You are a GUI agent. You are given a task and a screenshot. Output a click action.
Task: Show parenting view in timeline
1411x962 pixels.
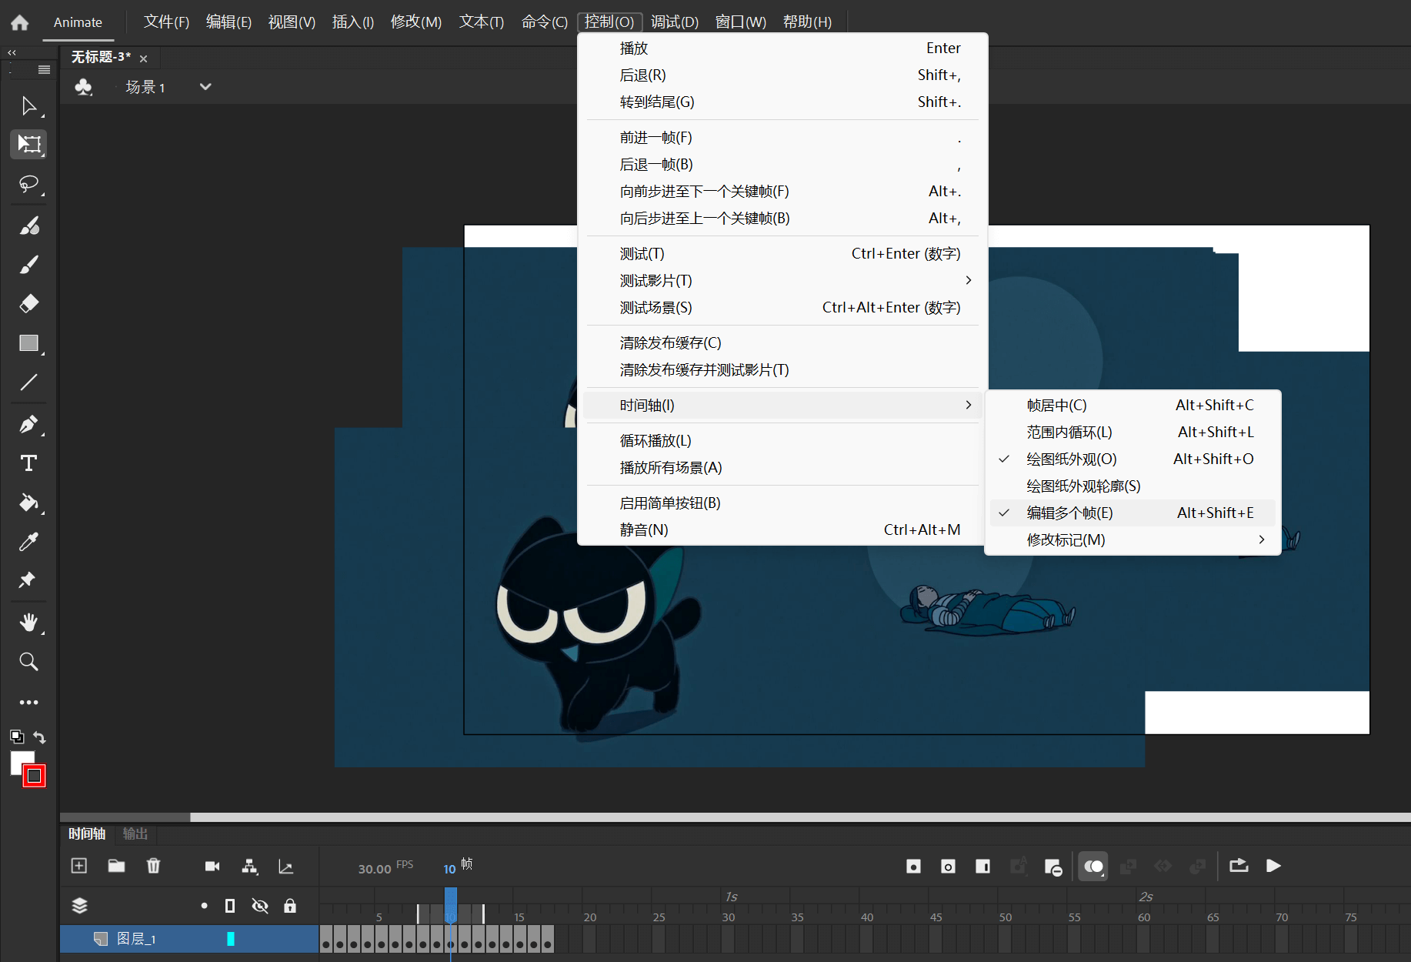click(249, 867)
